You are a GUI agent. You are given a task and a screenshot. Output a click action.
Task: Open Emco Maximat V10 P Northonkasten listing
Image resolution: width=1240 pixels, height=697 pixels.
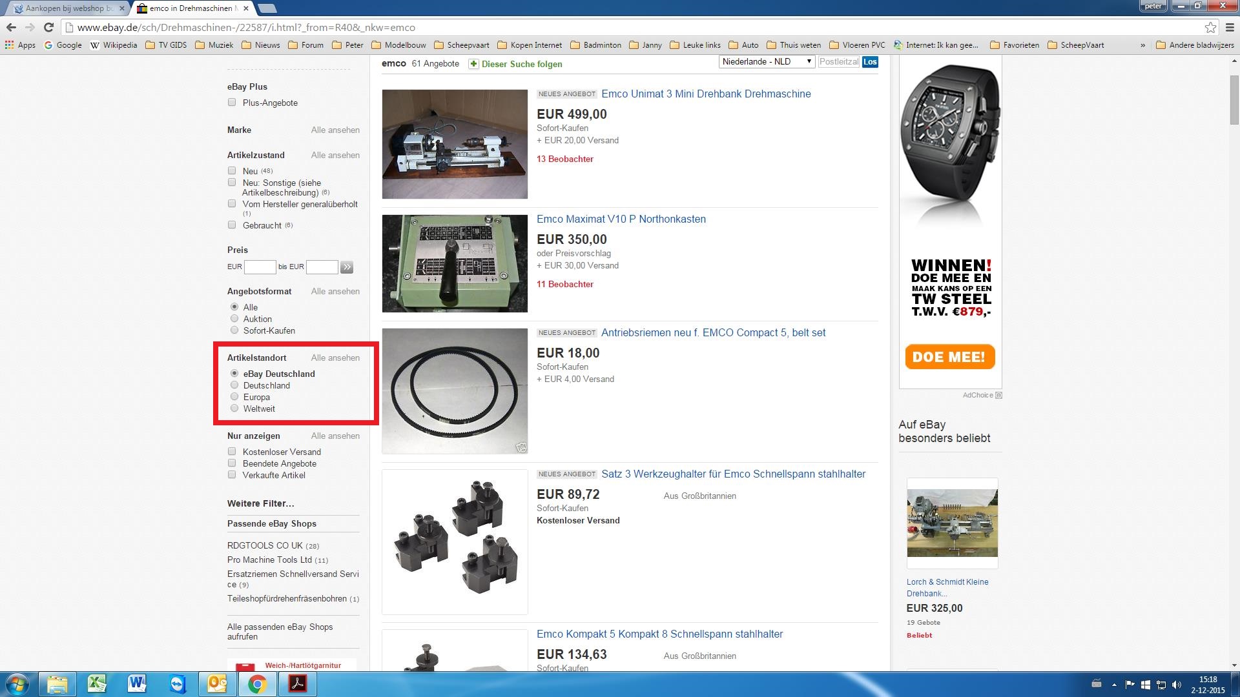pos(621,219)
